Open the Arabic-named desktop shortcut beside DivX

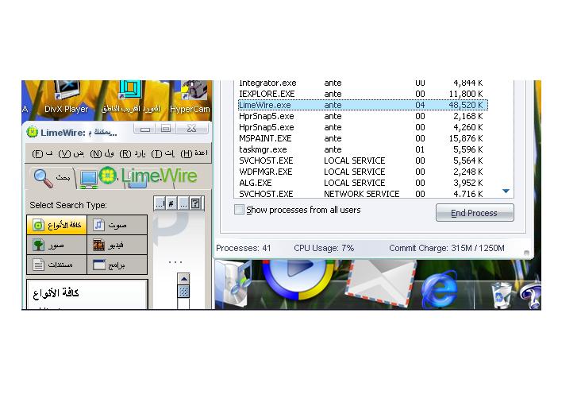130,97
